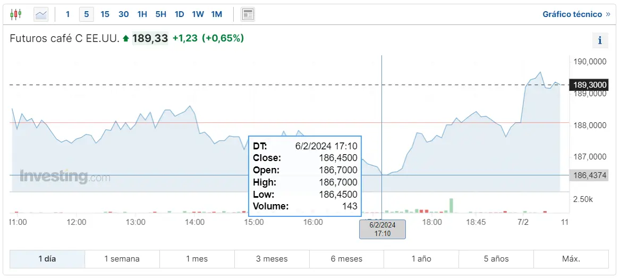Choose the 5H interval

coord(161,14)
